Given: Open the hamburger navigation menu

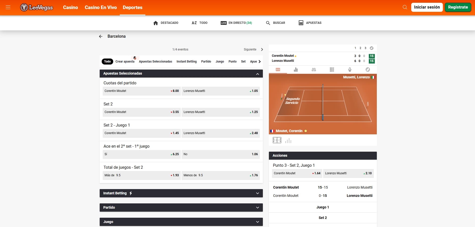Looking at the screenshot, I should [8, 7].
